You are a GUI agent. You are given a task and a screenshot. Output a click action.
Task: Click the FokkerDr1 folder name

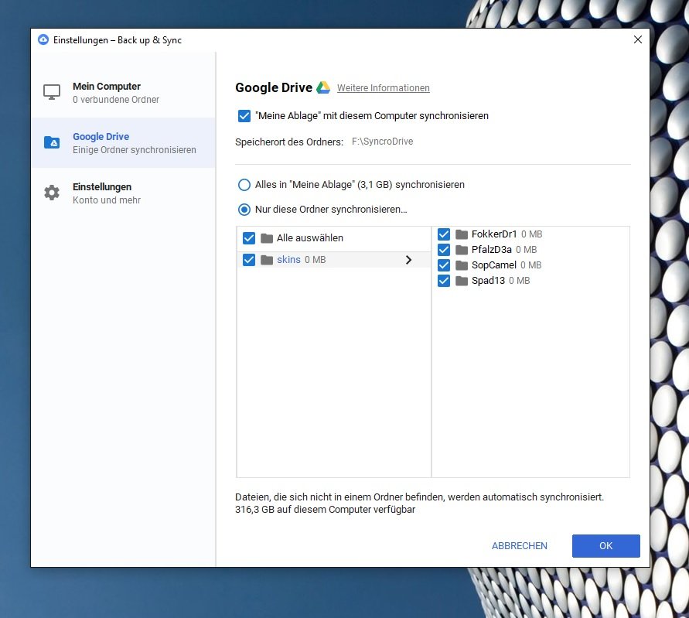pos(494,234)
